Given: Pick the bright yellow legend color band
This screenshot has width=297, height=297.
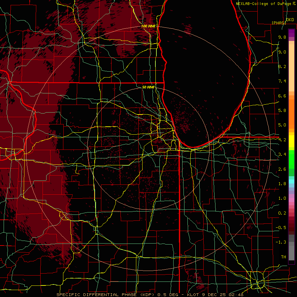Looking at the screenshot, I should [x=291, y=141].
